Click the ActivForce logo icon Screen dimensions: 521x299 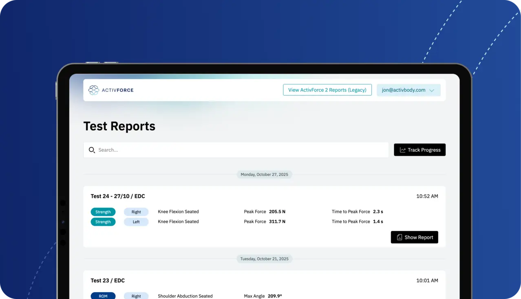coord(93,90)
